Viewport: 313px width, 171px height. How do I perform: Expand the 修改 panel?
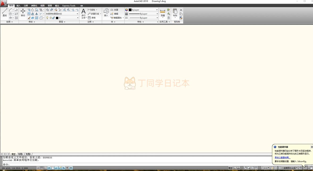(x=32, y=22)
